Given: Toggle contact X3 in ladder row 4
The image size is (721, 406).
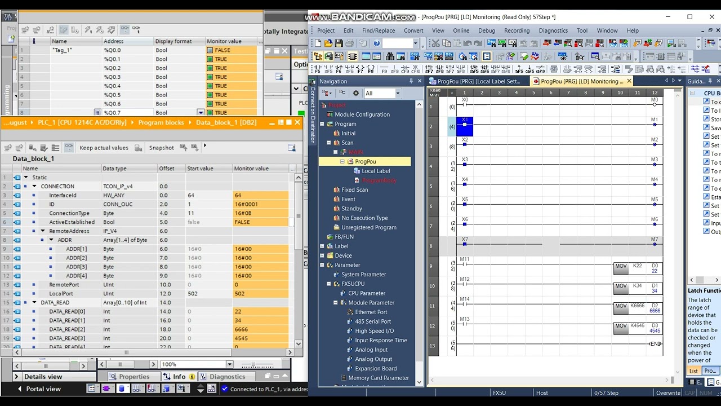Looking at the screenshot, I should click(465, 164).
